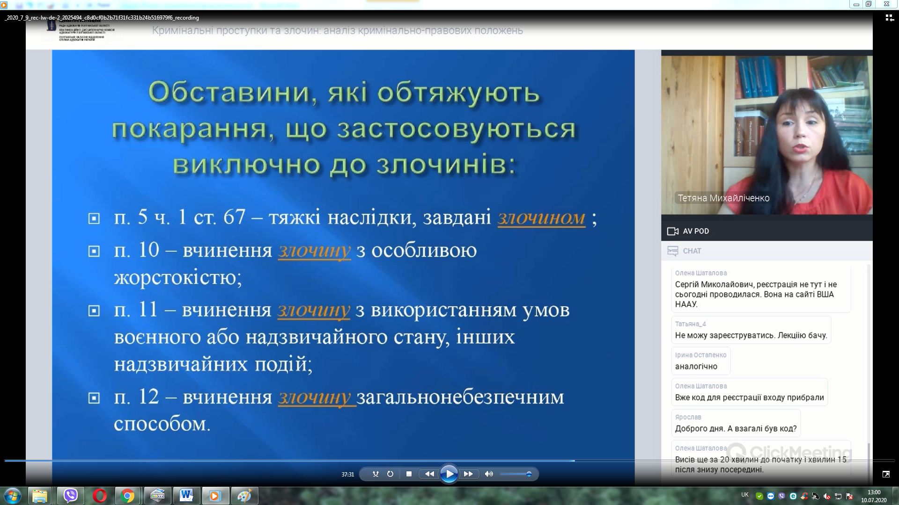This screenshot has width=899, height=505.
Task: Click message 'Не можу зареєструватись. Лекціію бачу.'
Action: coord(751,335)
